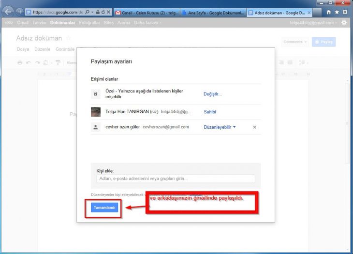The height and width of the screenshot is (254, 353).
Task: Open Fotoğraflar from the Google bar
Action: pos(89,23)
